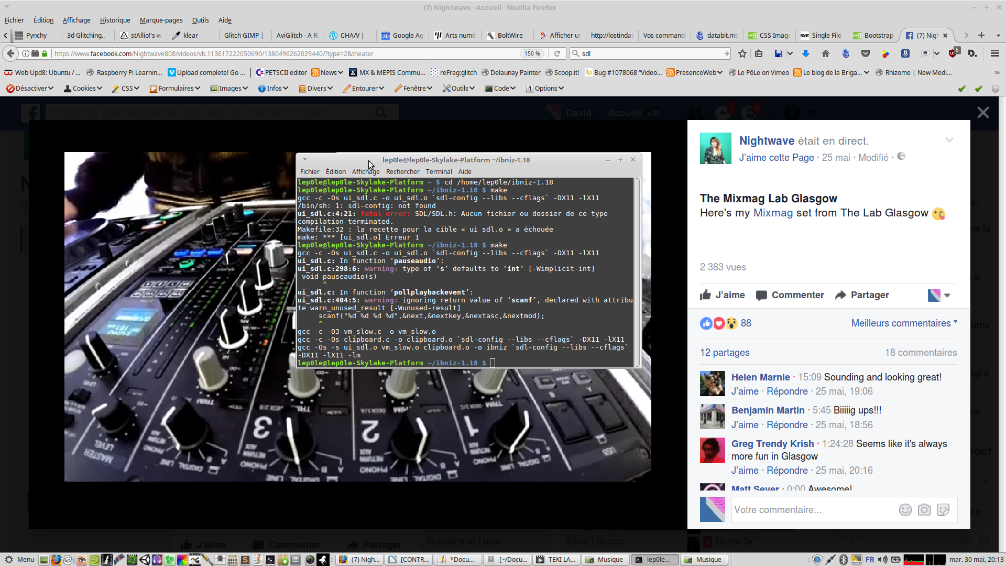
Task: Open the Marque-pages menu
Action: point(161,20)
